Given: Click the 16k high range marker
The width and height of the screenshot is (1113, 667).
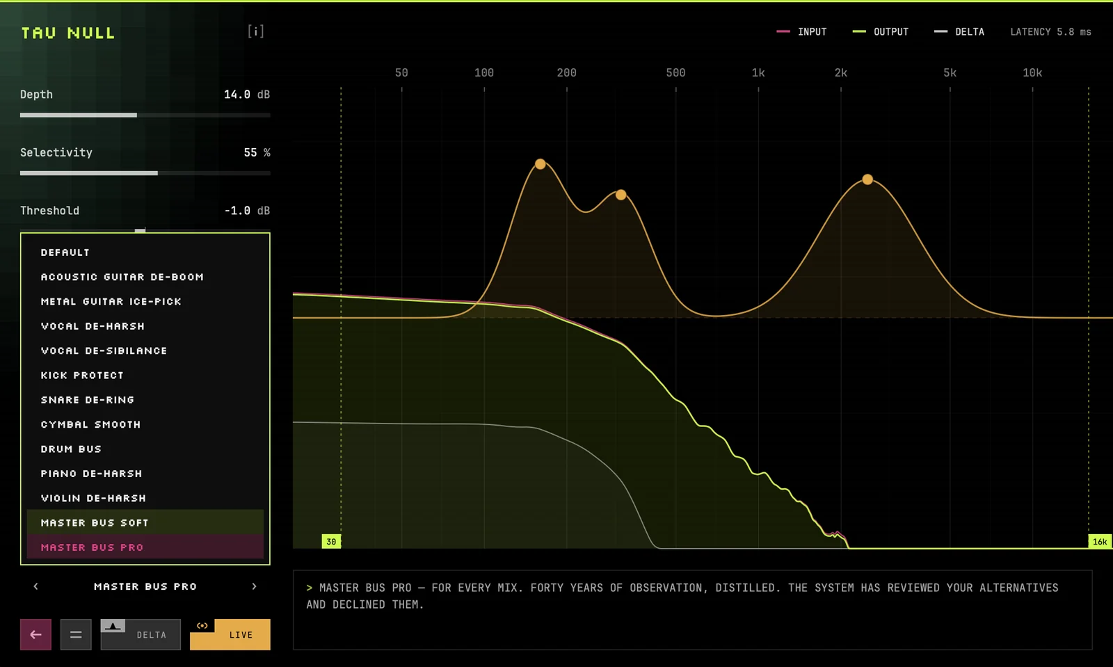Looking at the screenshot, I should [1100, 541].
